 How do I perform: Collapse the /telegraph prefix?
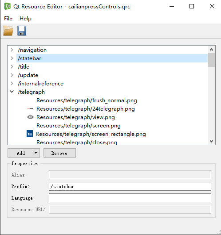(x=12, y=92)
